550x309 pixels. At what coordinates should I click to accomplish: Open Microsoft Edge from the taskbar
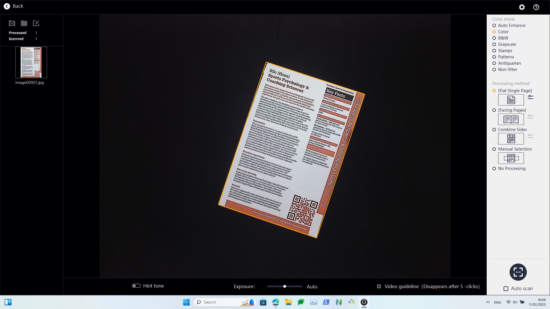[276, 302]
